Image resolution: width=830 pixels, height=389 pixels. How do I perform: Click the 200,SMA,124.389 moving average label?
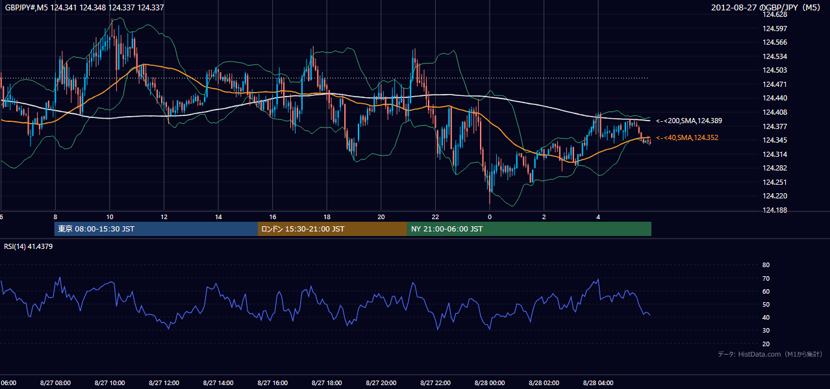tap(689, 121)
